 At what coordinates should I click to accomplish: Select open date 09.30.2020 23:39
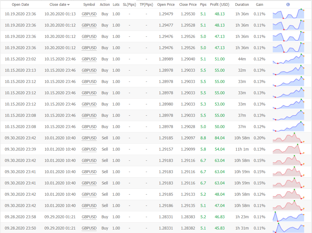(x=20, y=149)
